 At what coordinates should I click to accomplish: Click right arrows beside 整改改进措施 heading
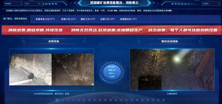tap(200, 41)
